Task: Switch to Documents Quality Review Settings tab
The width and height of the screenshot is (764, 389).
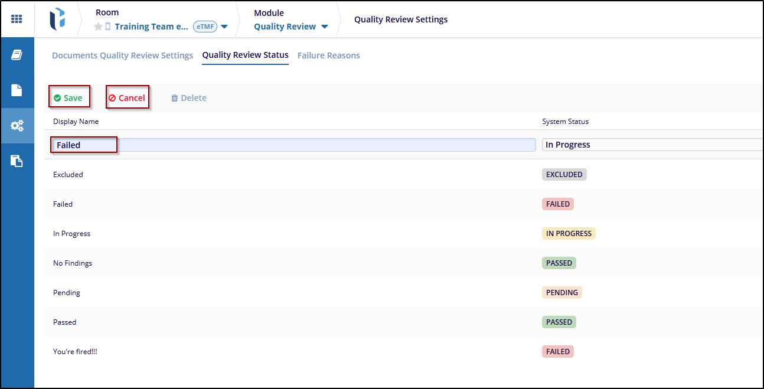Action: pyautogui.click(x=122, y=55)
